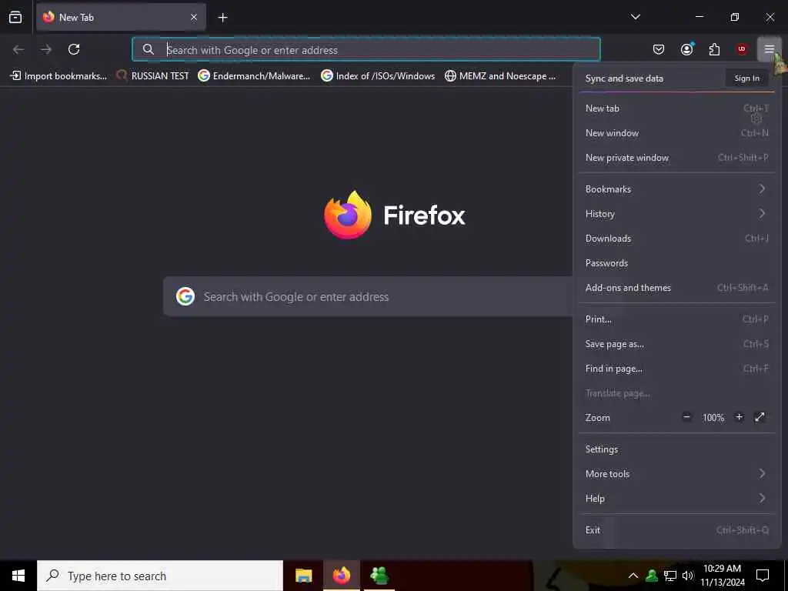788x591 pixels.
Task: Personalize new tab gear icon
Action: [756, 119]
